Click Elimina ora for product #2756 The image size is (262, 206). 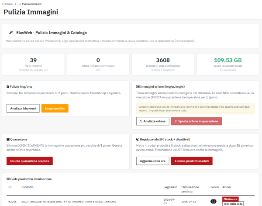[x=231, y=199]
